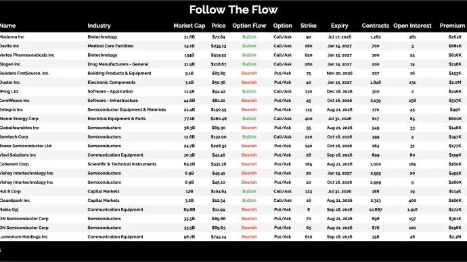
Task: Click the Follow The Flow title
Action: (x=234, y=10)
